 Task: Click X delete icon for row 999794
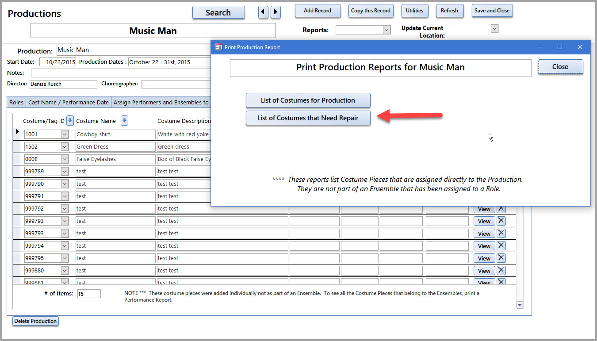pos(501,246)
